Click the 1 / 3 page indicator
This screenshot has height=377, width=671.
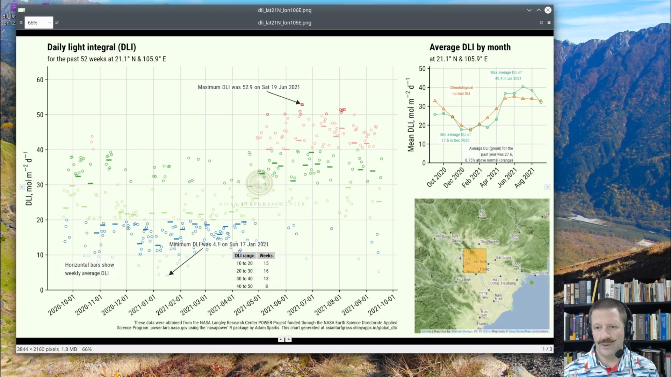pyautogui.click(x=547, y=349)
